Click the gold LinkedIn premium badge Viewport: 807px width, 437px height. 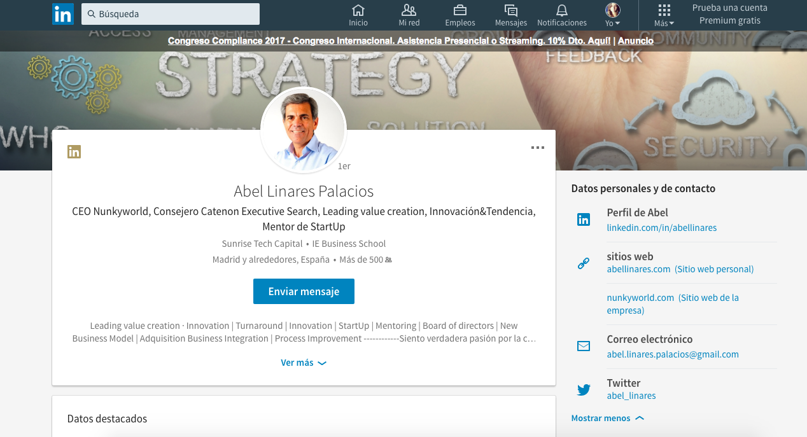coord(74,151)
